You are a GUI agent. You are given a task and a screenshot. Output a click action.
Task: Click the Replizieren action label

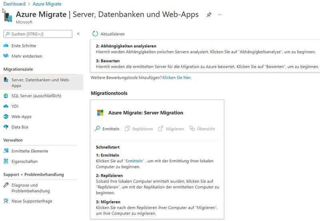[142, 129]
